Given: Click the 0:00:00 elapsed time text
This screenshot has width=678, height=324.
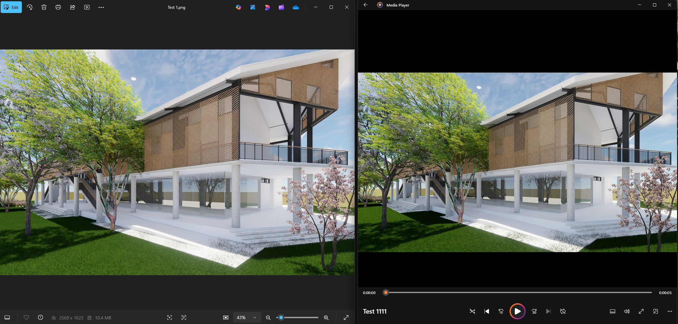Looking at the screenshot, I should pos(369,293).
